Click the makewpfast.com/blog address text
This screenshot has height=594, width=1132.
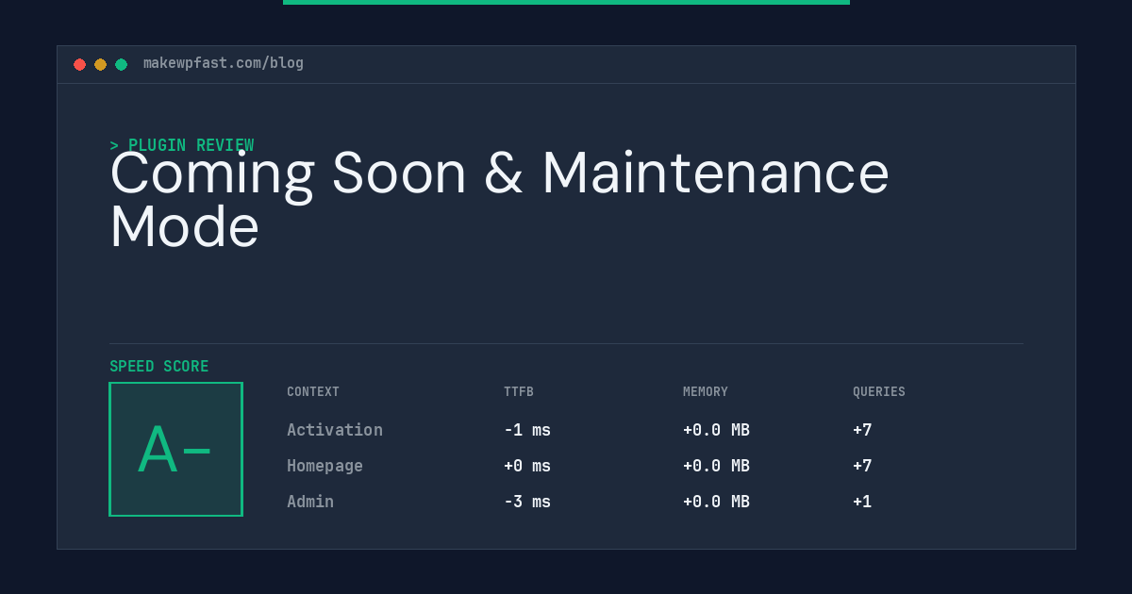224,63
